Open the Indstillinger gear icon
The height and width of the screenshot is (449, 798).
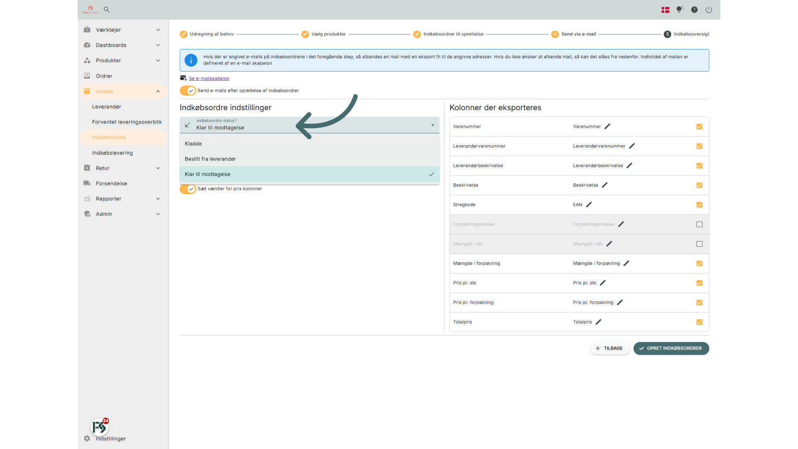(87, 439)
